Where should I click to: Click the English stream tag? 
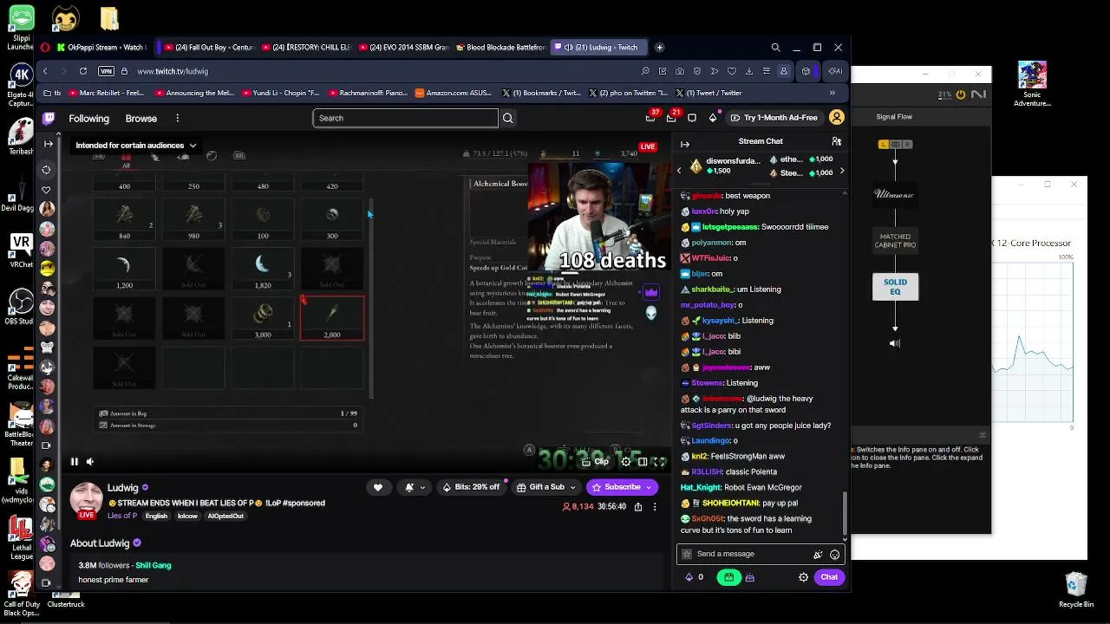click(x=156, y=517)
